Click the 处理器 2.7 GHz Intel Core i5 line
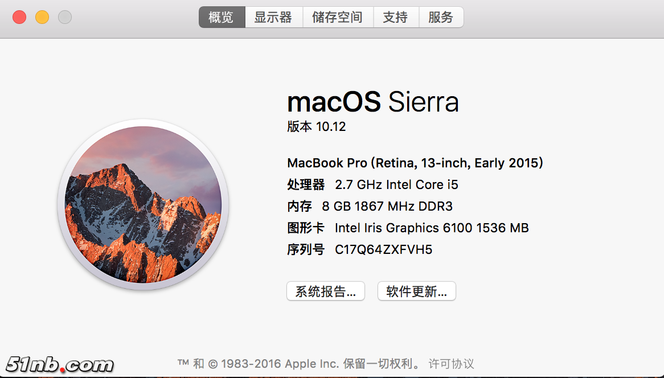664x378 pixels. (372, 184)
